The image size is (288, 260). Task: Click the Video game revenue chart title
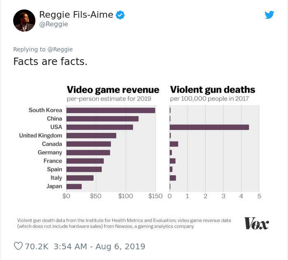click(x=113, y=90)
